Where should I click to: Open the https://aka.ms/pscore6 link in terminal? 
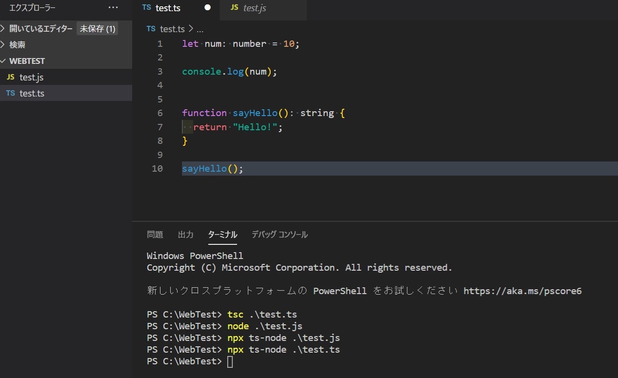[x=522, y=291]
